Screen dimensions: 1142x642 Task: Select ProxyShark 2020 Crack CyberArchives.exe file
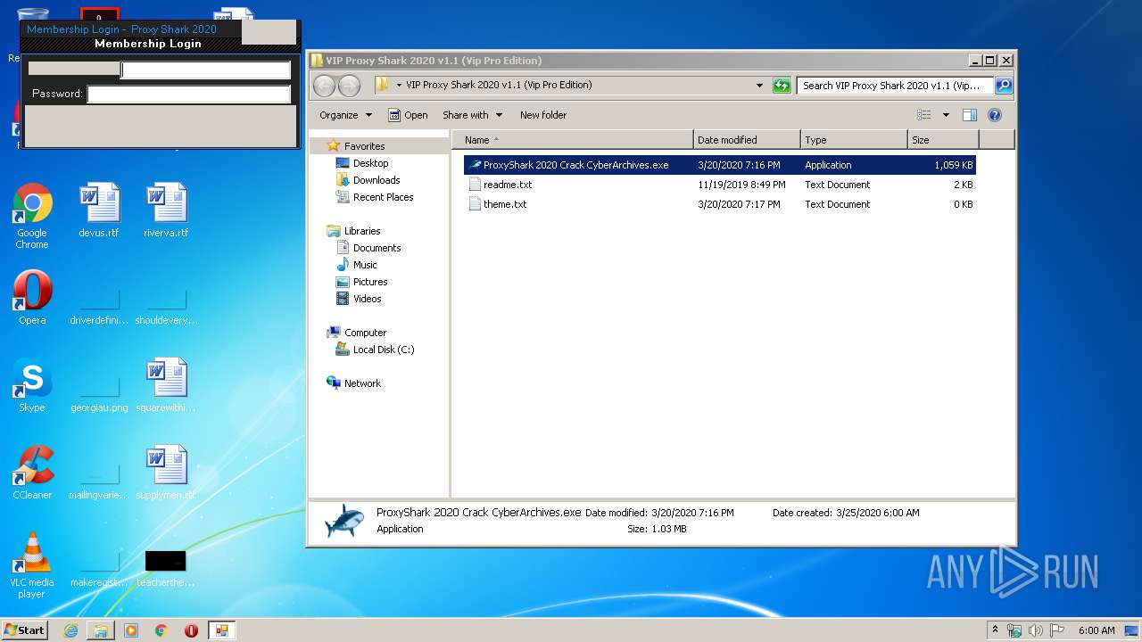point(720,165)
